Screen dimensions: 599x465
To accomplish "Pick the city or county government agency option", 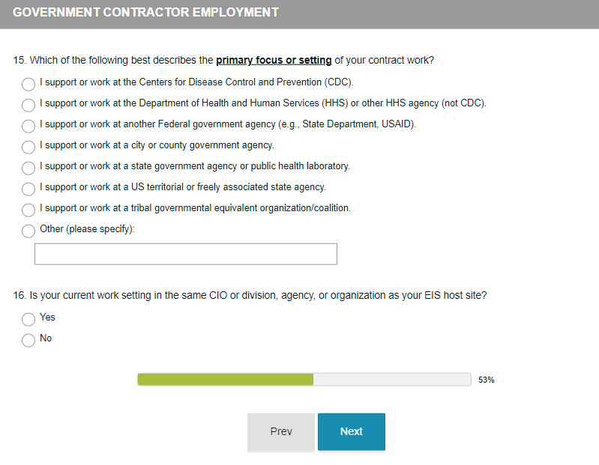I will coord(28,147).
